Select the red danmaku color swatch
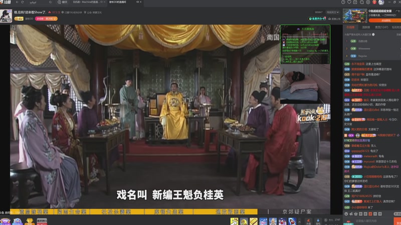 click(x=370, y=214)
